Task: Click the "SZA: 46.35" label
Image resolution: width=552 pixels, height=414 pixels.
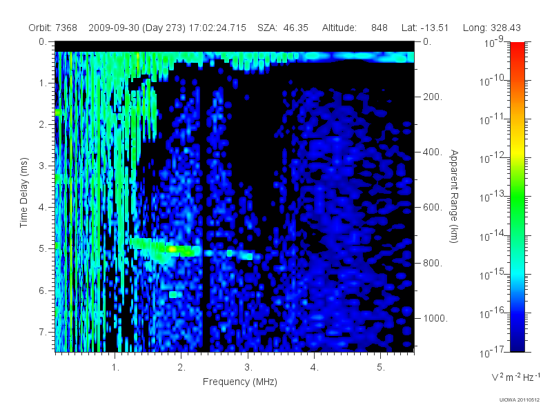Action: coord(283,28)
